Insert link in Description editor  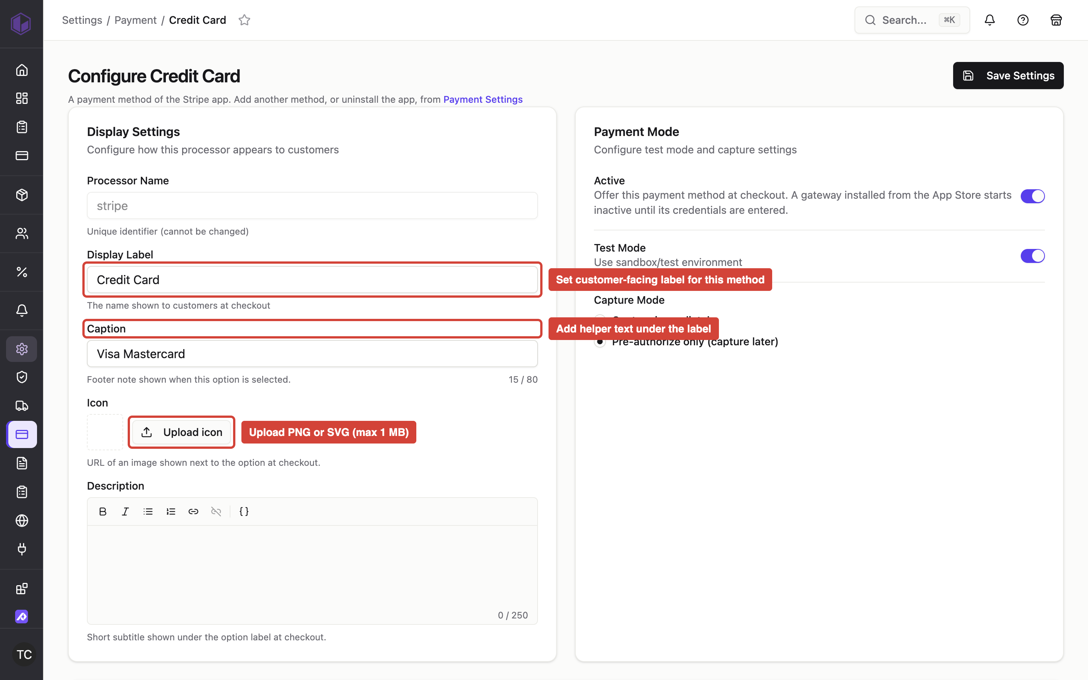pos(193,512)
